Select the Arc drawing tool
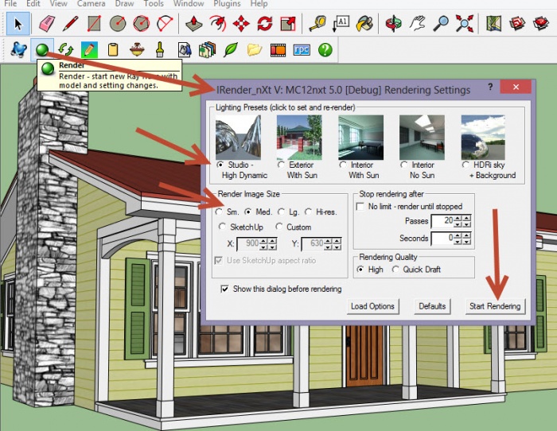The height and width of the screenshot is (431, 557). (x=165, y=24)
